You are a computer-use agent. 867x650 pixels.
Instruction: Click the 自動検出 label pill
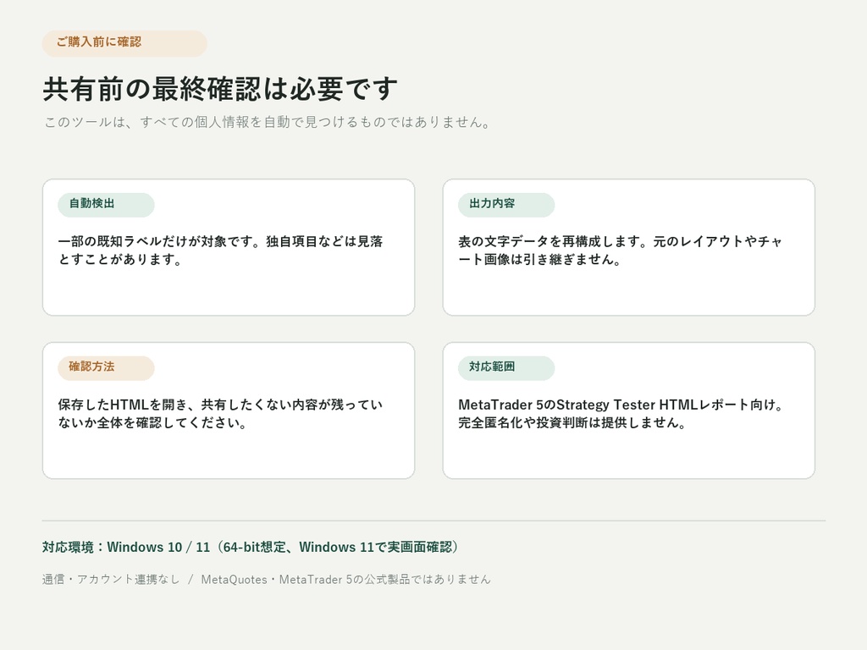106,205
